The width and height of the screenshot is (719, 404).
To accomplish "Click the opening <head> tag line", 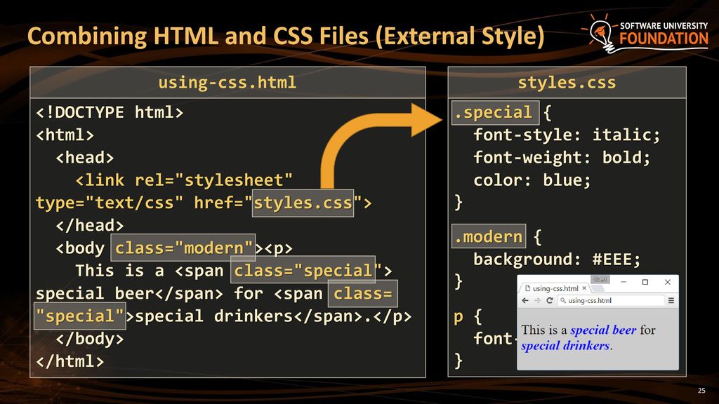I will click(x=85, y=158).
